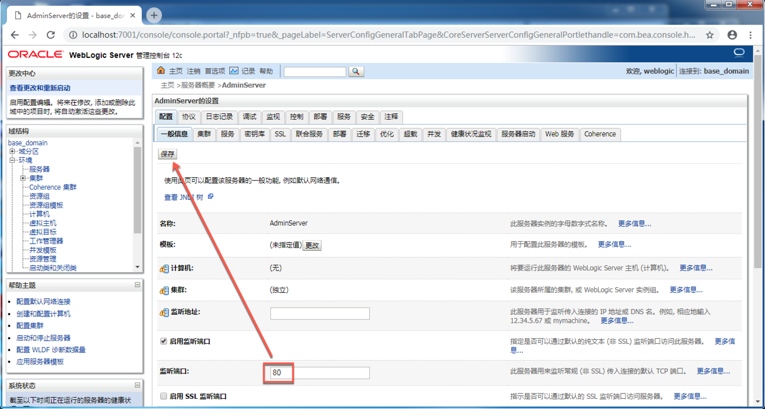Viewport: 765px width, 409px height.
Task: Open the 帮助 link in the toolbar
Action: click(266, 71)
